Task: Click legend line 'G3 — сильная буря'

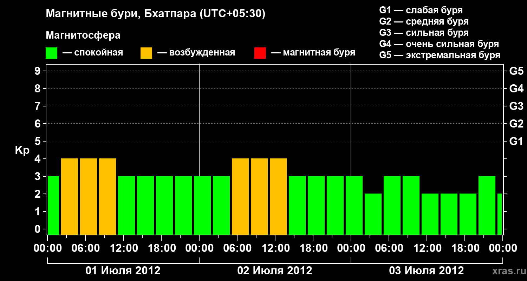Action: click(424, 33)
